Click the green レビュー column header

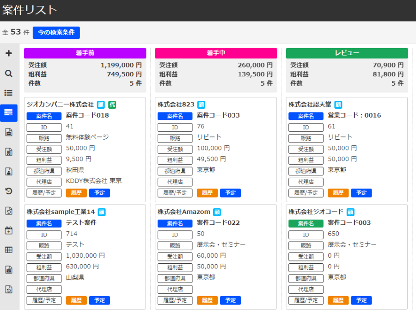tap(347, 53)
